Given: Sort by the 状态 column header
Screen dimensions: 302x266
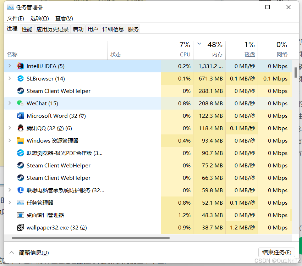Looking at the screenshot, I should coord(134,50).
